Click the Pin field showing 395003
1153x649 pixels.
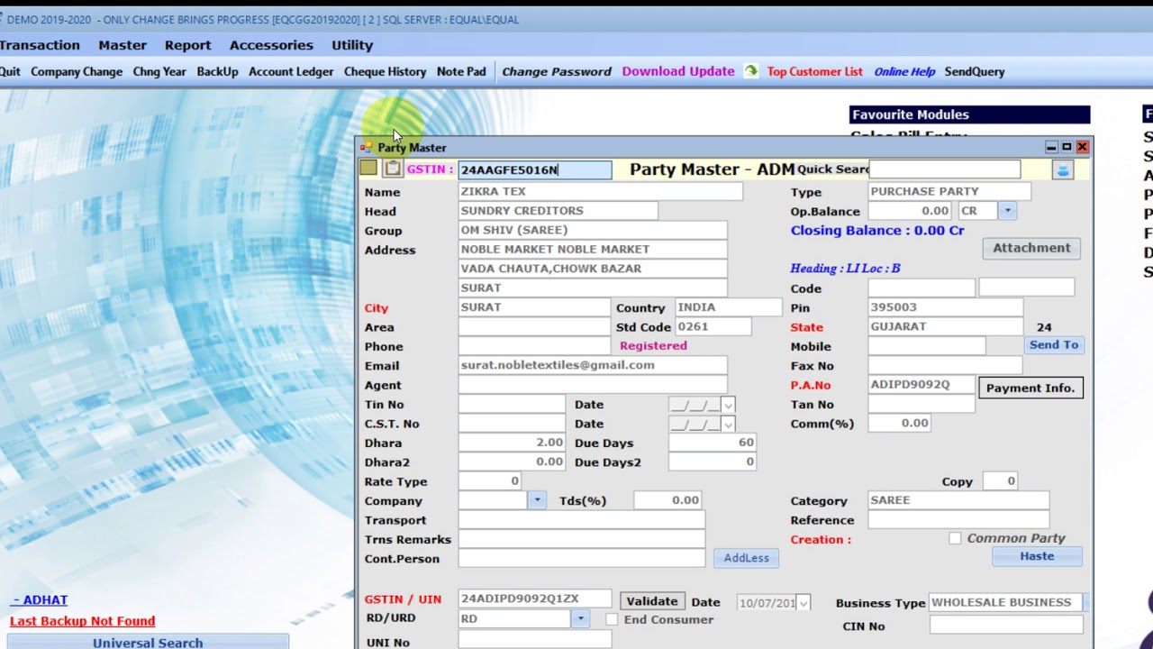click(946, 307)
